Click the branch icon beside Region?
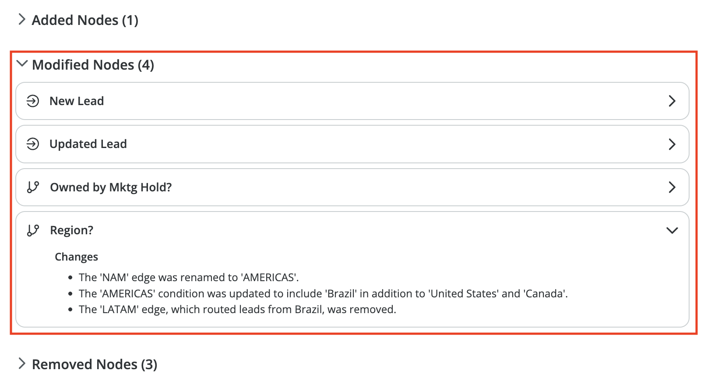The width and height of the screenshot is (704, 388). [33, 230]
